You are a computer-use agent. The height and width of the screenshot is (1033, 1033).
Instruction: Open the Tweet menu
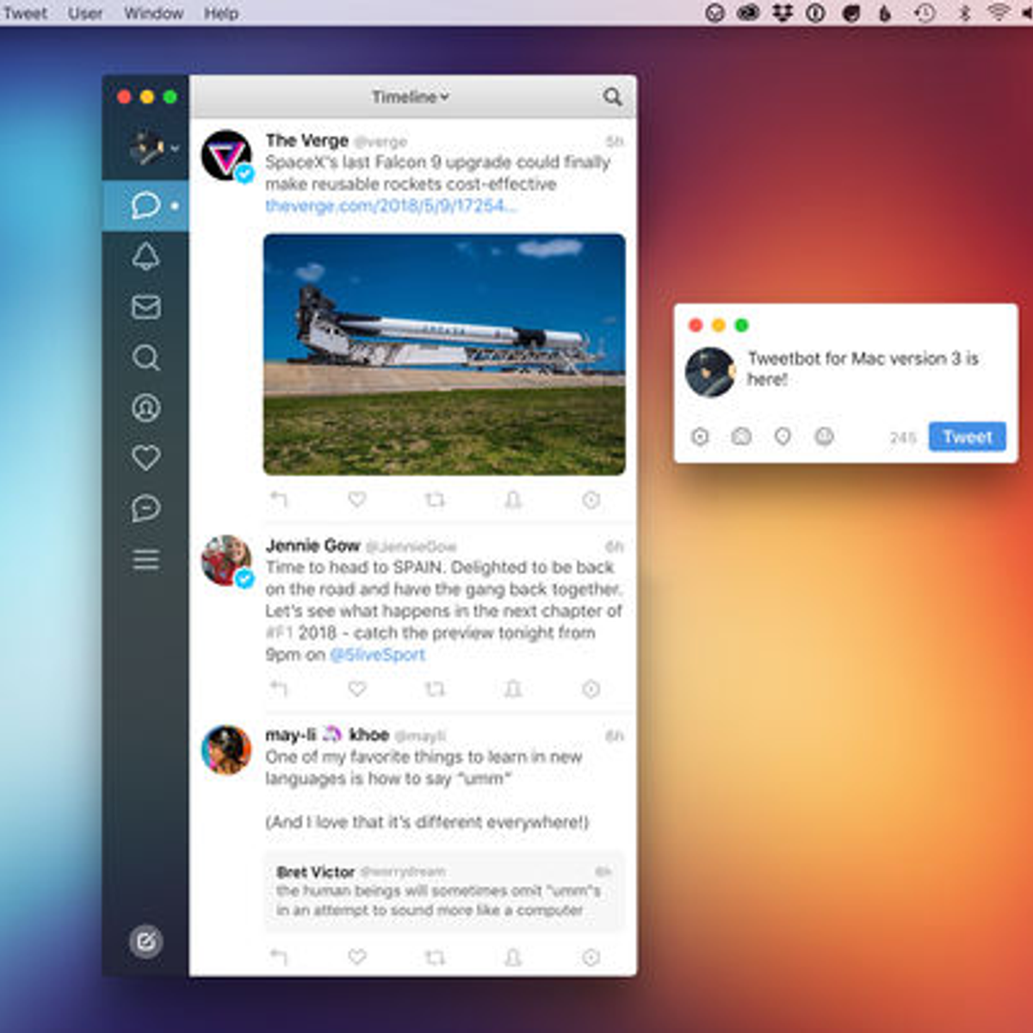pyautogui.click(x=25, y=13)
